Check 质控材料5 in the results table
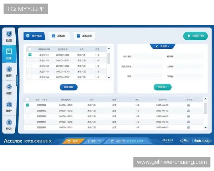Screen dimensions: 214x171 coord(27,128)
